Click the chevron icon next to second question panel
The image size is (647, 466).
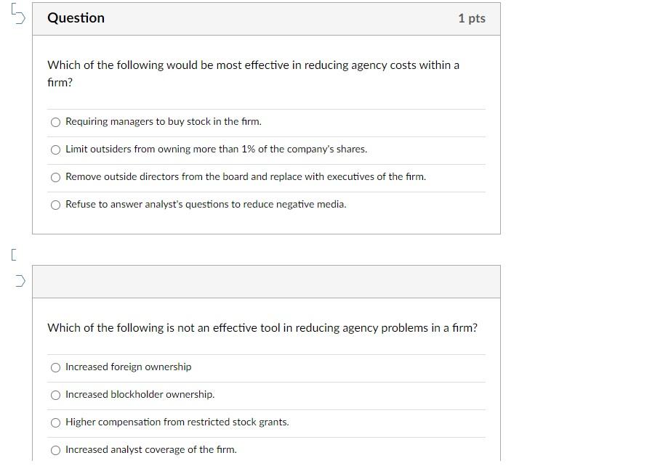click(x=18, y=279)
